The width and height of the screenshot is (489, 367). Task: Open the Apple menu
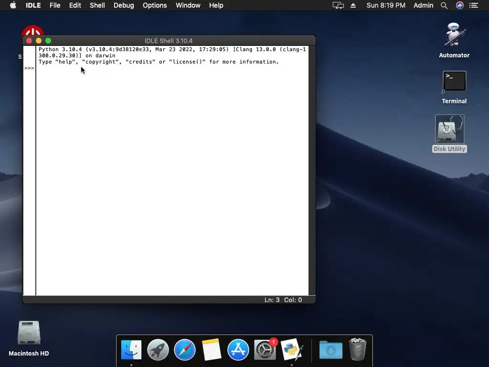[13, 5]
